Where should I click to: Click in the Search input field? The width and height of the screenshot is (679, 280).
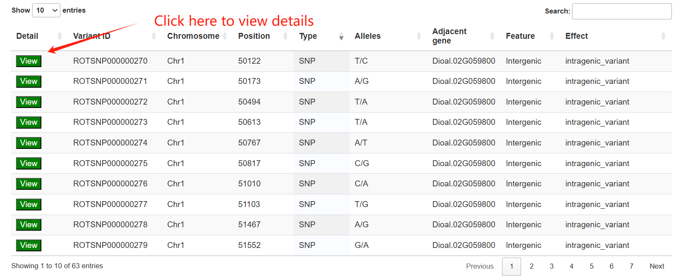[x=622, y=11]
